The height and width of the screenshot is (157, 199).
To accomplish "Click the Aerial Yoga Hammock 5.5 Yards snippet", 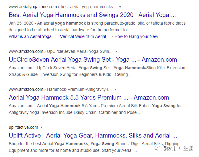I will click(x=95, y=109).
